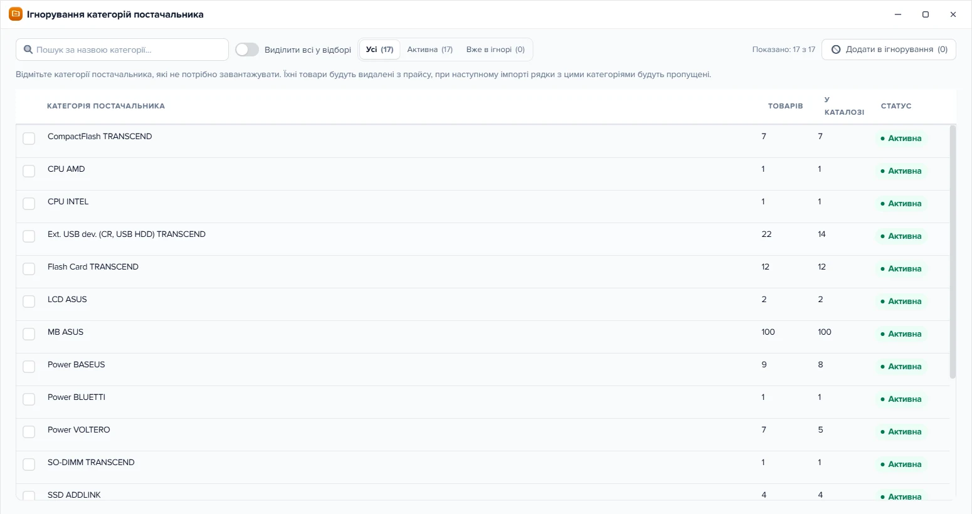The image size is (972, 514).
Task: Click the search magnifier icon
Action: tap(28, 50)
